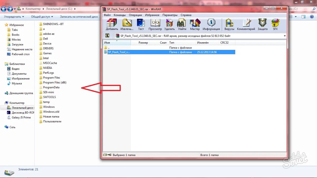Screen dimensions: 317x178
Task: Sort by the Имя column header
Action: pos(117,42)
